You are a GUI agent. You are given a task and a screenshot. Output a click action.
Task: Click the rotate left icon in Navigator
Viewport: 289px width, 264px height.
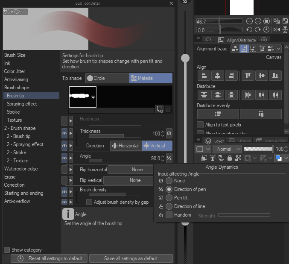pyautogui.click(x=249, y=29)
